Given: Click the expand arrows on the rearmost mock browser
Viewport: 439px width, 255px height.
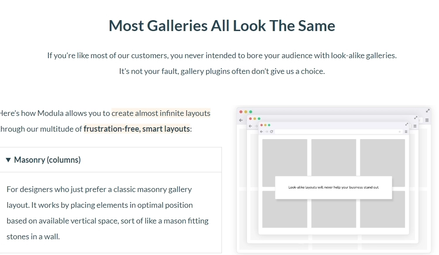Looking at the screenshot, I should 428,111.
